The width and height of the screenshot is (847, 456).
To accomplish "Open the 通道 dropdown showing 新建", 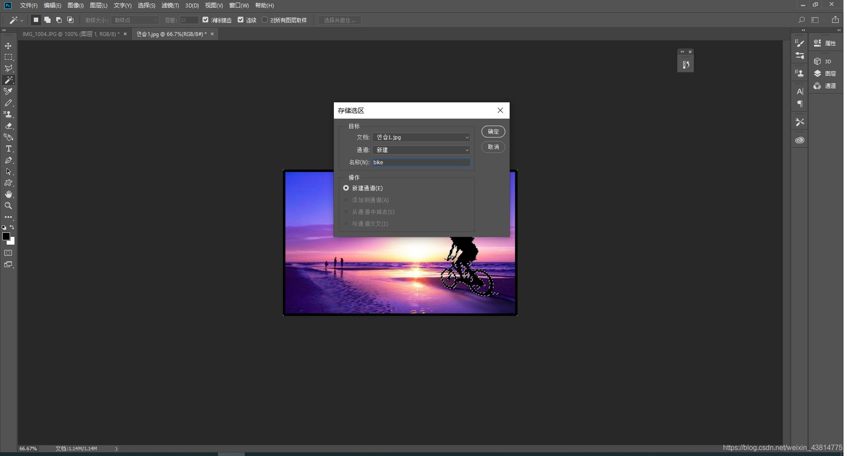I will point(421,150).
